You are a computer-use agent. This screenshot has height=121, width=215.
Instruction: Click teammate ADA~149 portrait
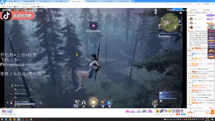[x=12, y=86]
